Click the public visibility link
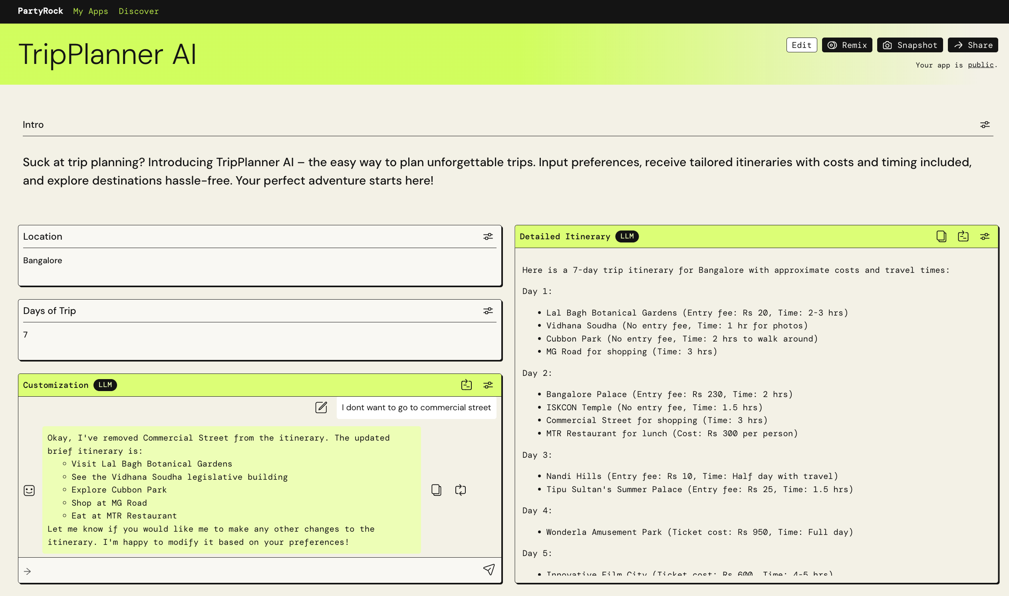 [980, 65]
